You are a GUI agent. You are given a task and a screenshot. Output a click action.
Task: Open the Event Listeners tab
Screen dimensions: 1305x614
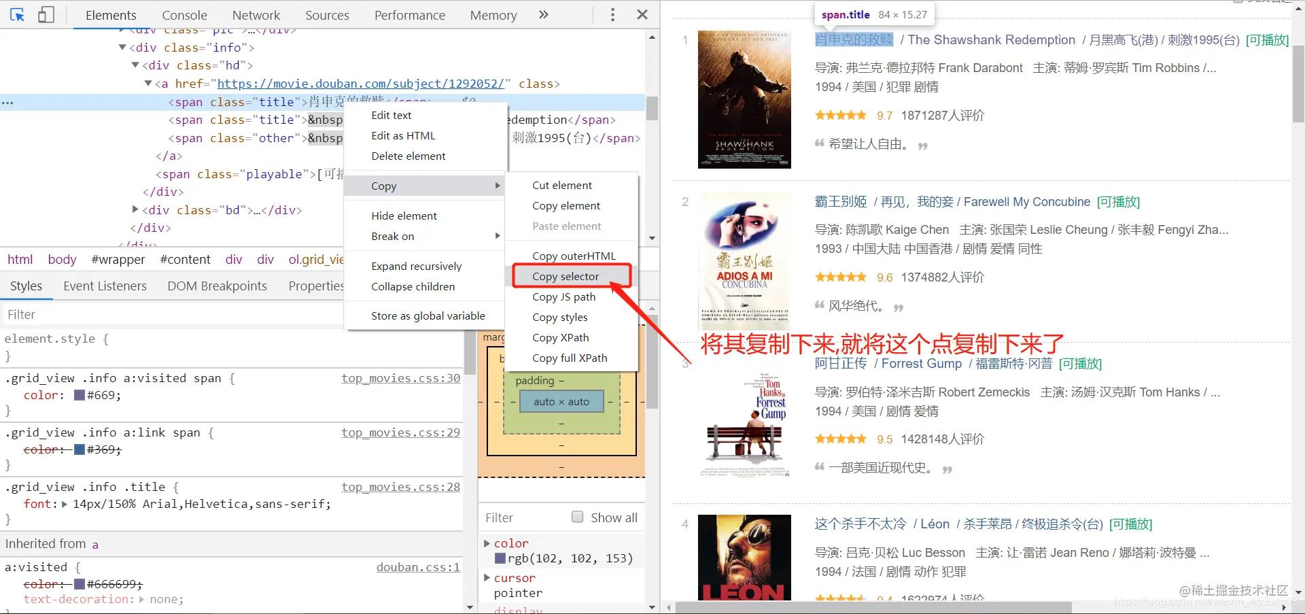click(105, 286)
